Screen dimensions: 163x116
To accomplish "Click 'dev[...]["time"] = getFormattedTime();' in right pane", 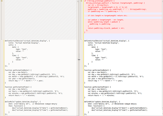I will tap(119, 110).
